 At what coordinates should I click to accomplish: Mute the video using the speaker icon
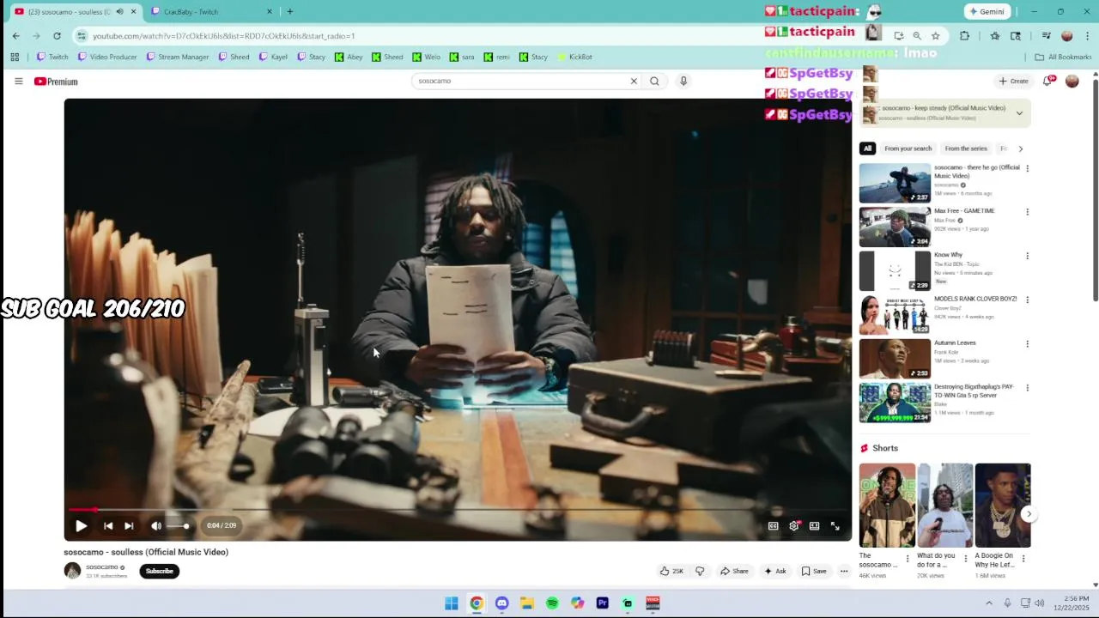tap(155, 525)
